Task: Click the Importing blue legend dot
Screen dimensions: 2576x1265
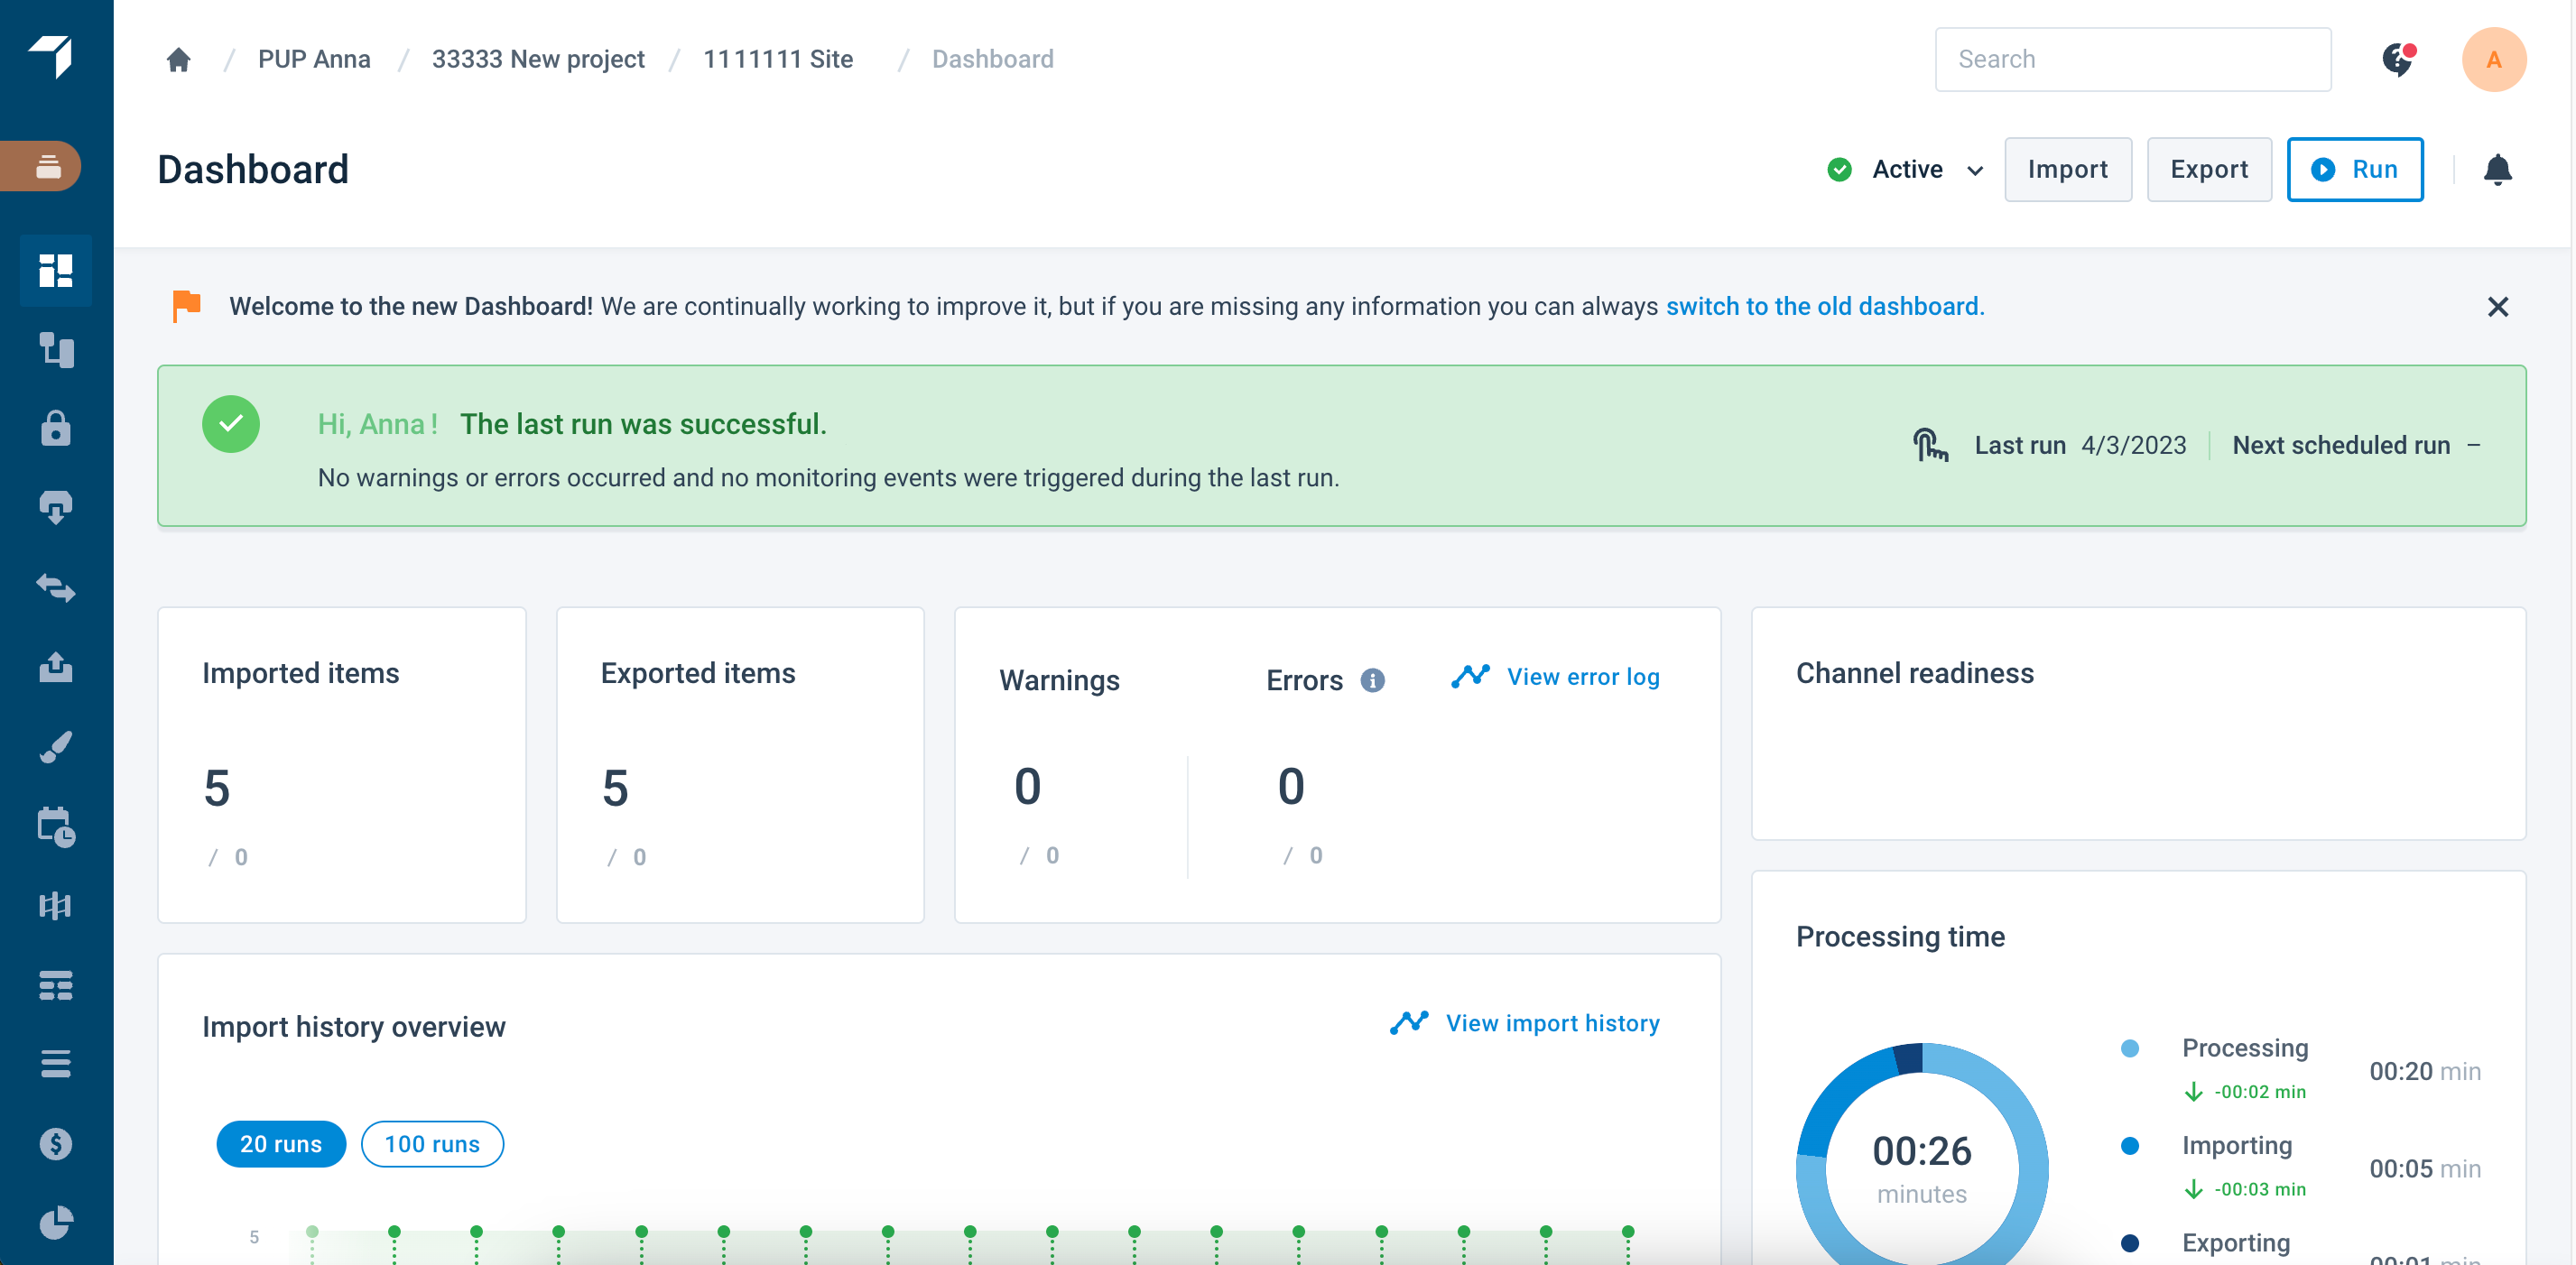Action: [2130, 1146]
